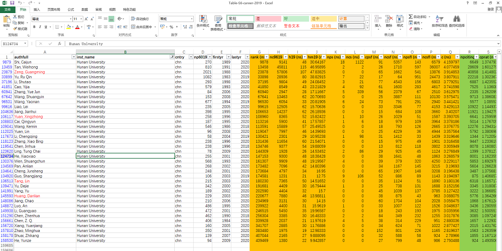
Task: Click the AutoSum sigma icon
Action: (411, 17)
